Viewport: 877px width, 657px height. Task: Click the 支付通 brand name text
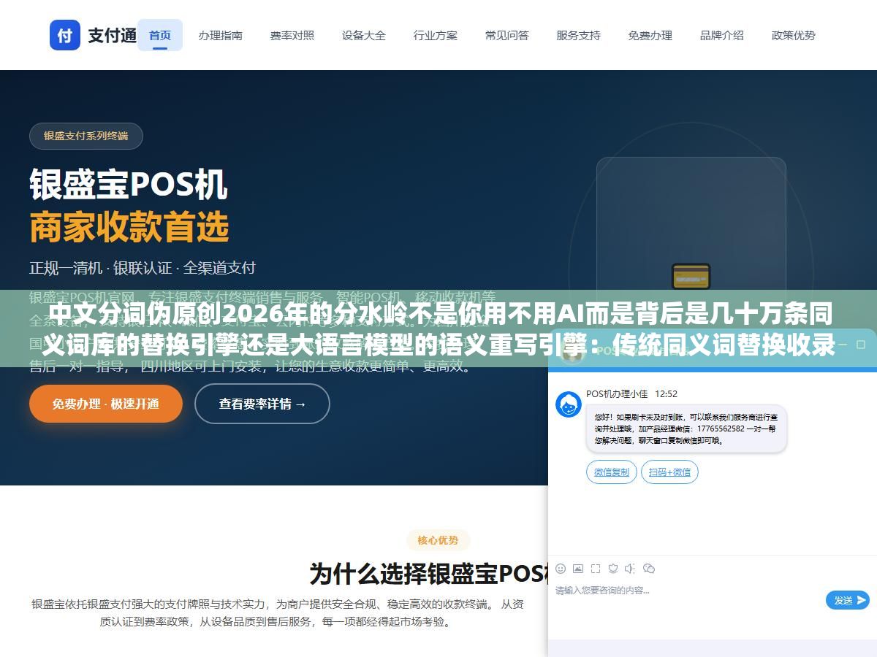click(113, 35)
